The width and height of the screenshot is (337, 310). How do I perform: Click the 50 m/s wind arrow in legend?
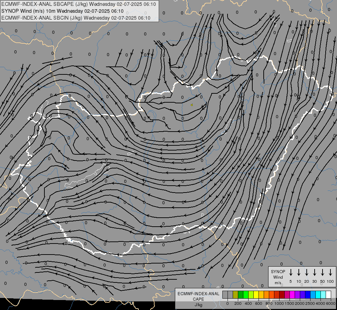[323, 272]
